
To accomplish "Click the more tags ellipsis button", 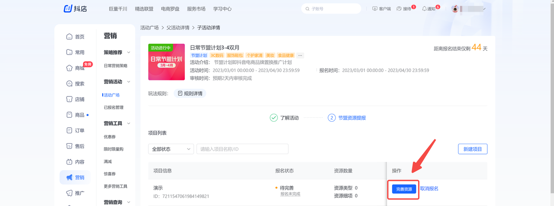I will click(300, 55).
